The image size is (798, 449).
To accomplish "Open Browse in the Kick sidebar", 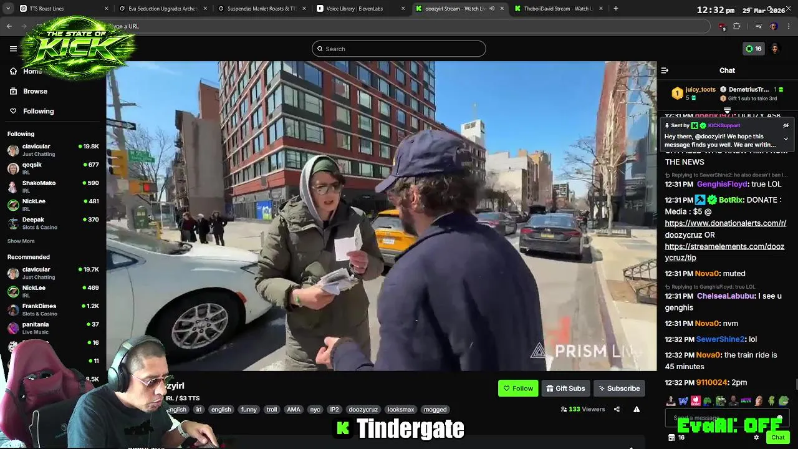I will pos(28,91).
